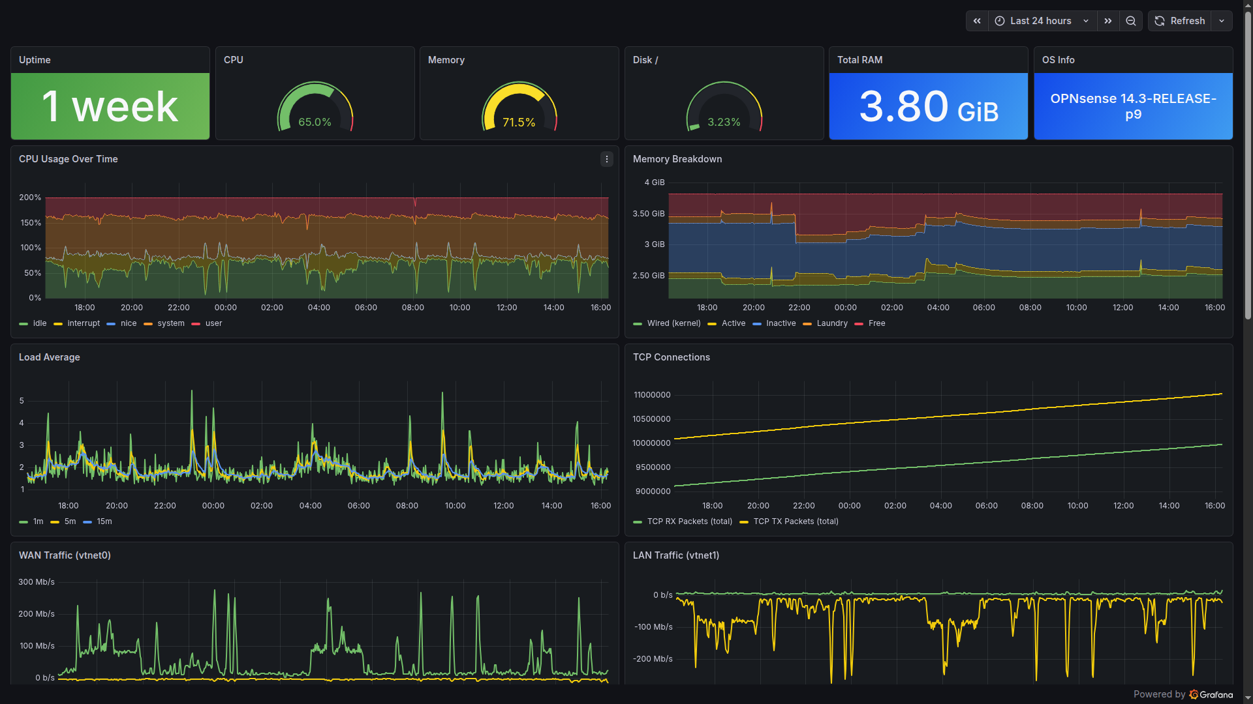Toggle idle series in CPU legend
Image resolution: width=1253 pixels, height=704 pixels.
pyautogui.click(x=40, y=323)
